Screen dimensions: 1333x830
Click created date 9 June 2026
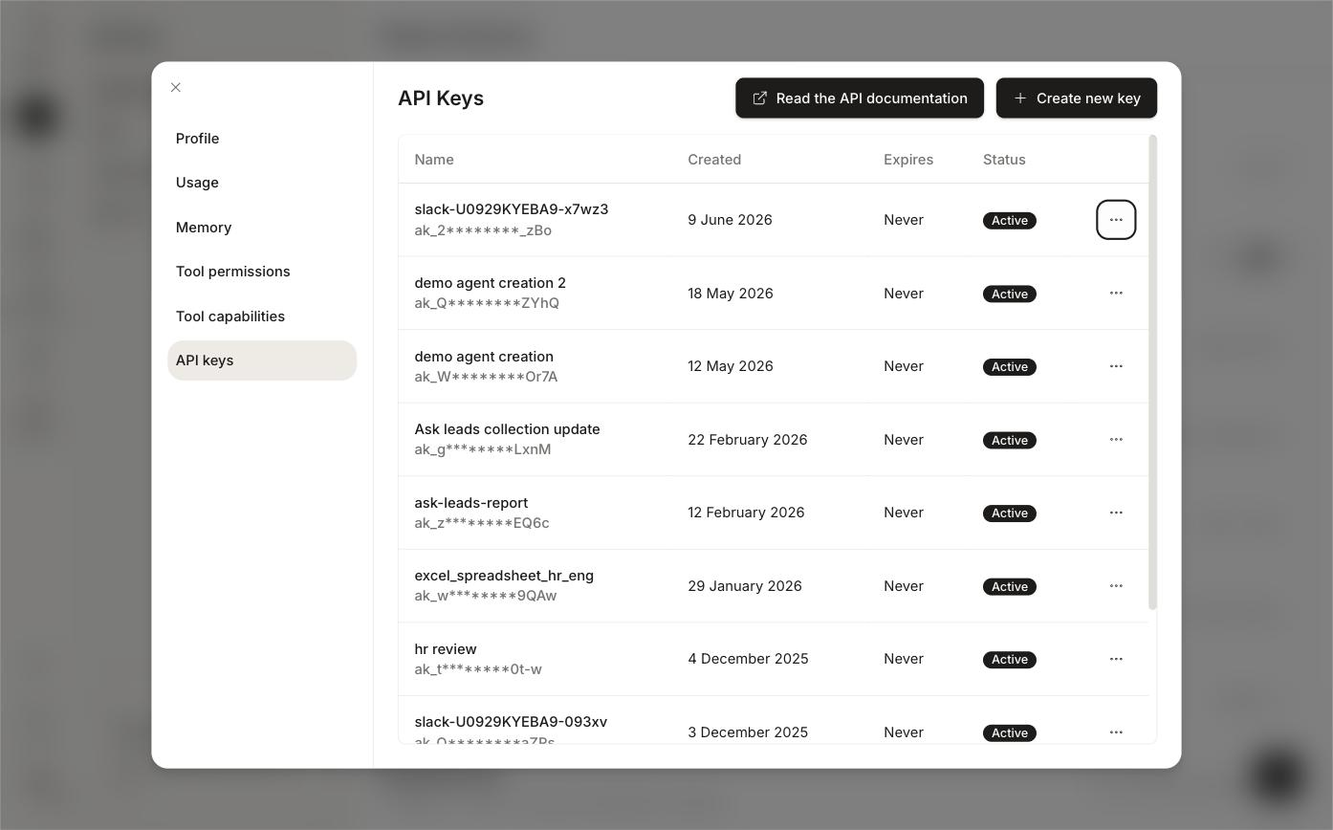(730, 220)
